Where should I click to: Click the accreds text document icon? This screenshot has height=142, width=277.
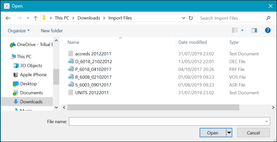click(70, 53)
